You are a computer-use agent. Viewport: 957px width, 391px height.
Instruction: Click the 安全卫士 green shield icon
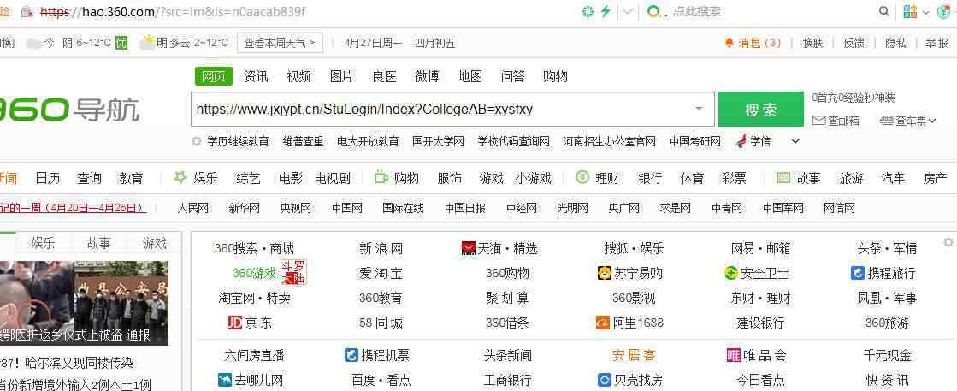[x=731, y=273]
